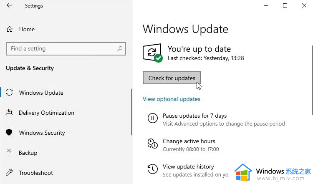Click the main page vertical scrollbar
313x184 pixels.
click(313, 80)
